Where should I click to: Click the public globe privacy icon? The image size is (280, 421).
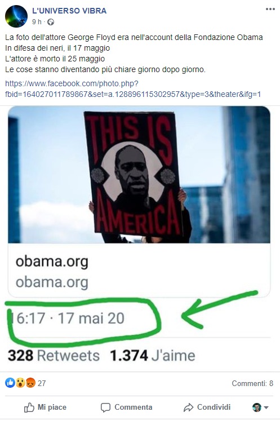pyautogui.click(x=51, y=22)
